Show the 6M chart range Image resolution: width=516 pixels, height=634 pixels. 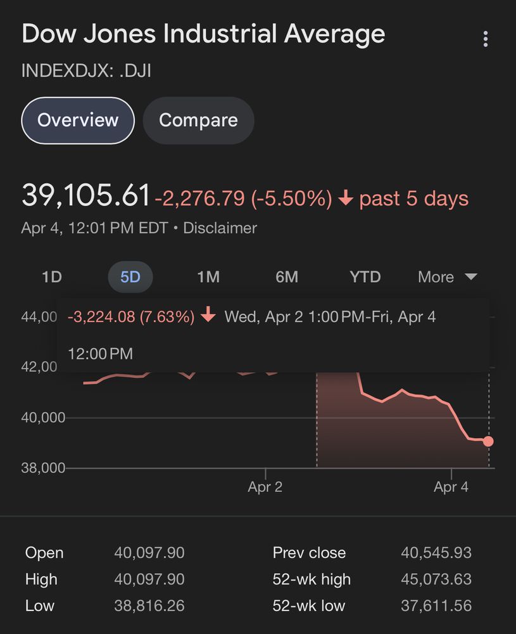[287, 277]
